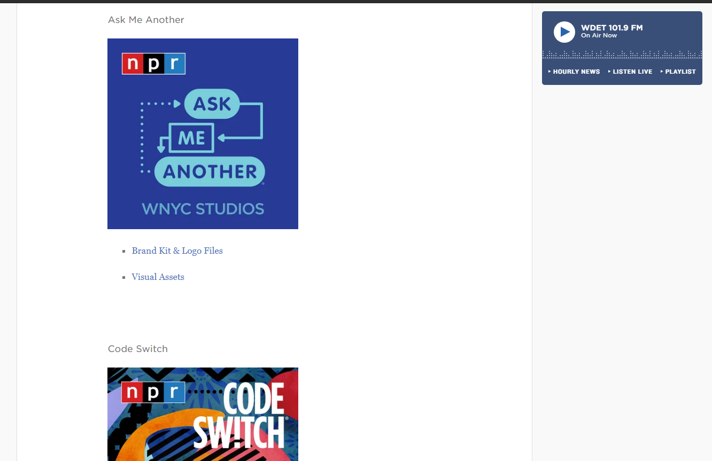Click the NPR logo on Code Switch artwork

[152, 393]
